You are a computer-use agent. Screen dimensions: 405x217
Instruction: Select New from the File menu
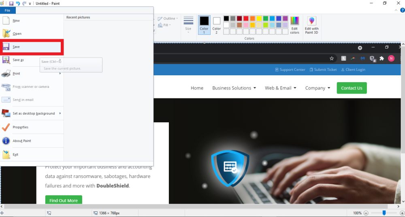pyautogui.click(x=16, y=21)
